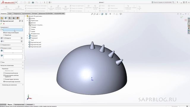
Task: Open Appearances color ball in task pane
Action: click(x=189, y=28)
